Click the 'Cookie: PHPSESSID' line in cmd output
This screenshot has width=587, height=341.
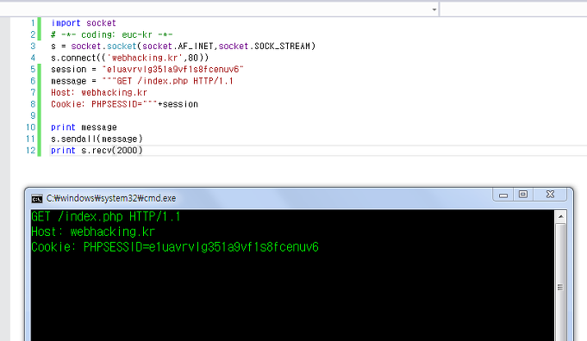(175, 247)
